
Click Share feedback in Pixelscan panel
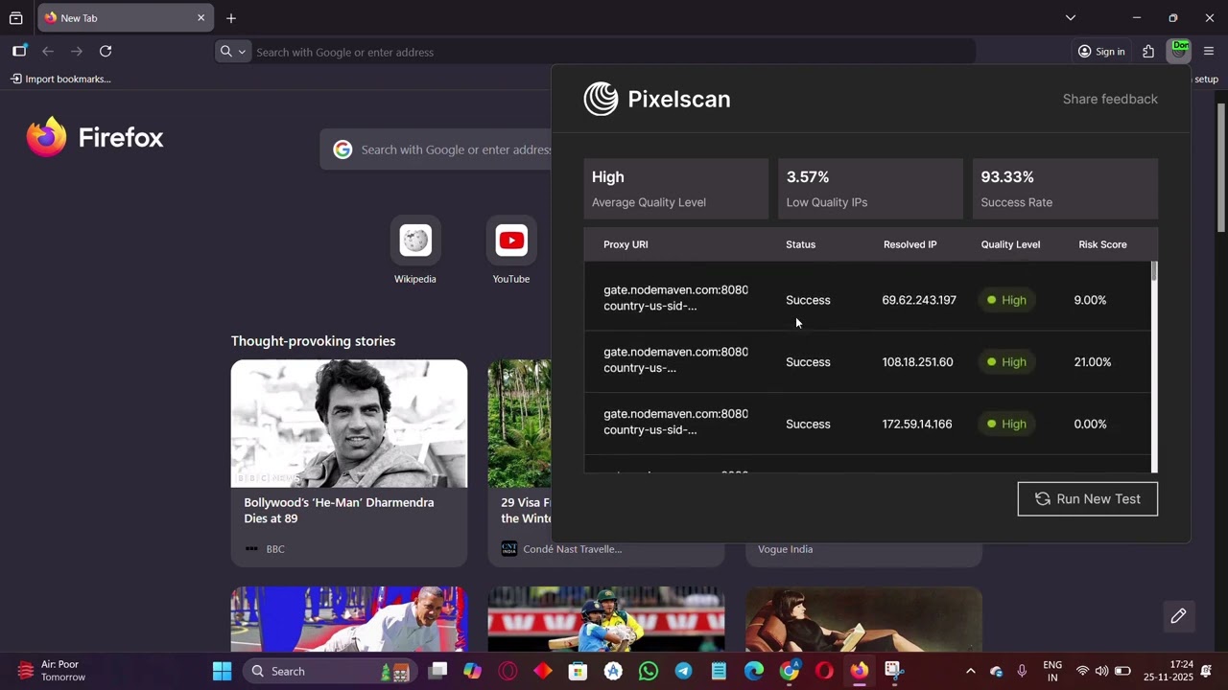coord(1110,99)
